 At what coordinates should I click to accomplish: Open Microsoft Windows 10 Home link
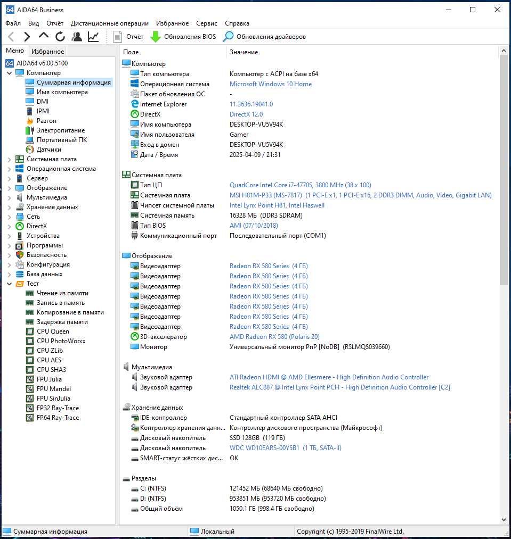271,84
